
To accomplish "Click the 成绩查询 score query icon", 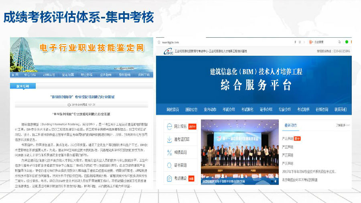I will pos(169,152).
